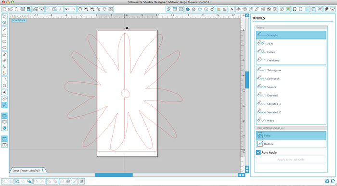Click the horizontal scrollbar thumb

click(114, 175)
